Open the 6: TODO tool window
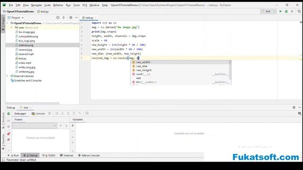Image resolution: width=303 pixels, height=170 pixels. tap(49, 155)
